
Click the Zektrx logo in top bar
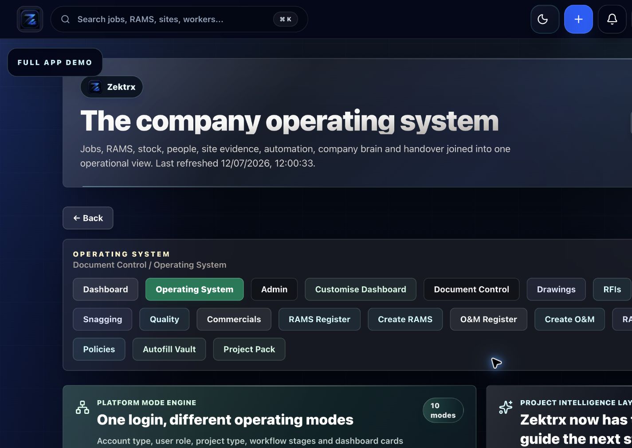point(30,19)
